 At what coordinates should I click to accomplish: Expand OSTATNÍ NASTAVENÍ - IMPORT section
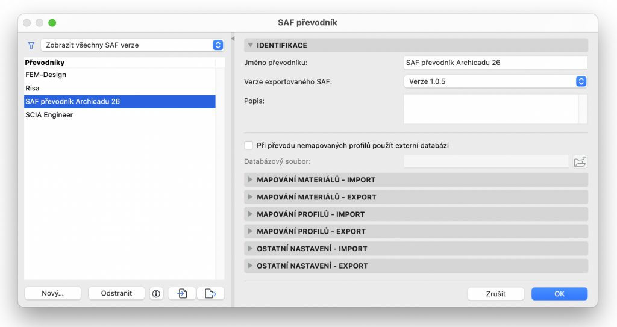point(416,249)
